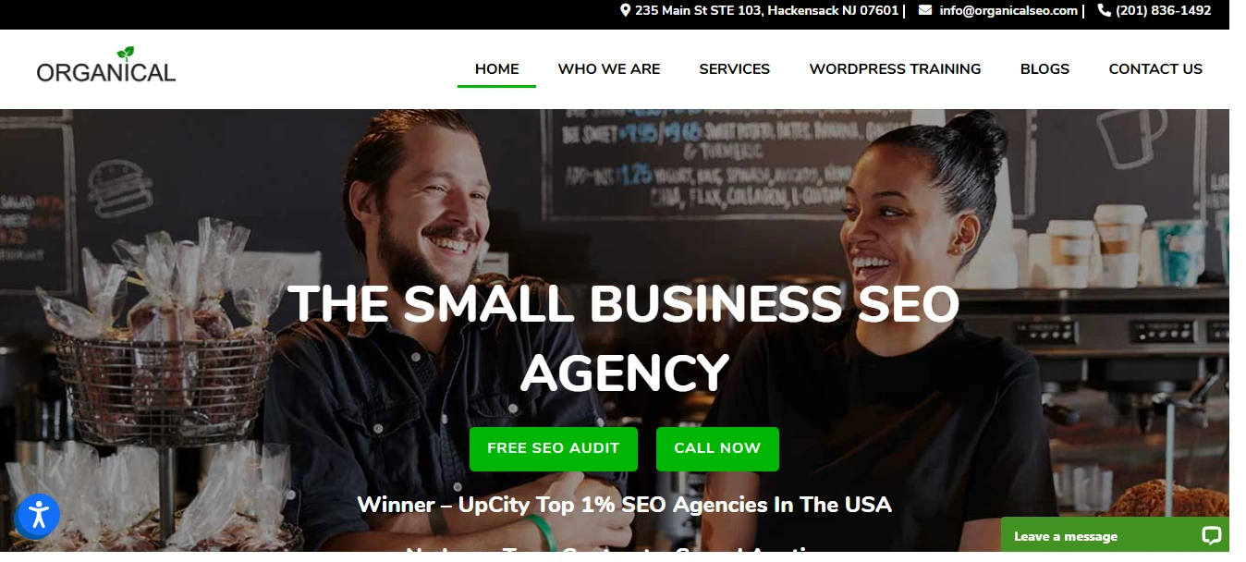
Task: Open the Leave a message chat bar
Action: point(1115,535)
